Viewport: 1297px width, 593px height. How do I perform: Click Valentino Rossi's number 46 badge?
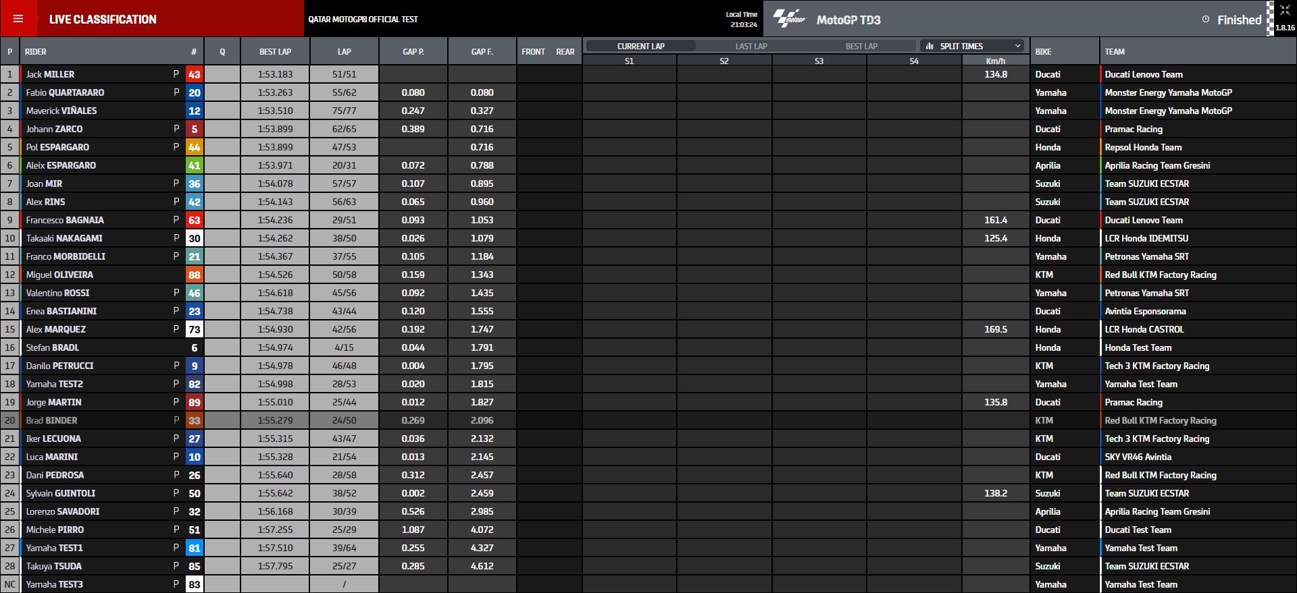pos(195,293)
